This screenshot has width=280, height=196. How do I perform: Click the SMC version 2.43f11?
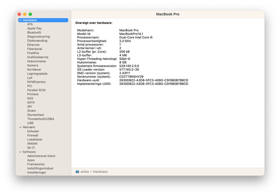(125, 73)
